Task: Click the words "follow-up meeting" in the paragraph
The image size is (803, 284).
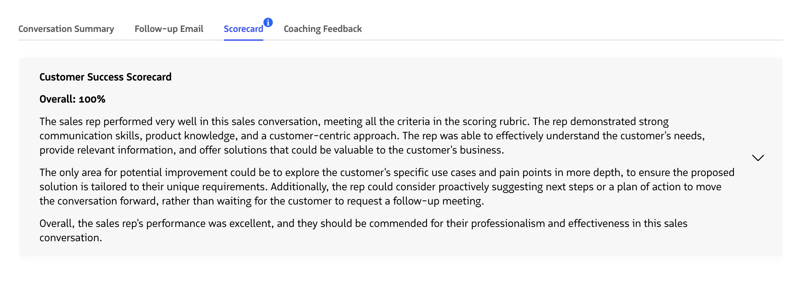Action: pyautogui.click(x=438, y=201)
